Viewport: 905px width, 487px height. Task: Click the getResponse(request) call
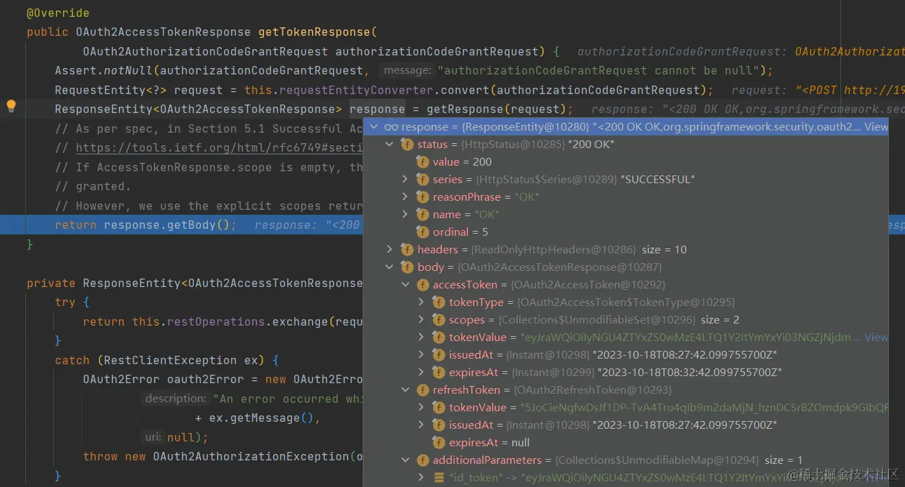[497, 109]
